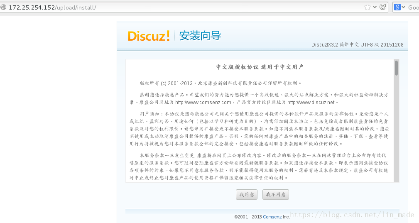Open the bookmark dropdown arrow beside star
Screen dimensions: 419x223
375,7
